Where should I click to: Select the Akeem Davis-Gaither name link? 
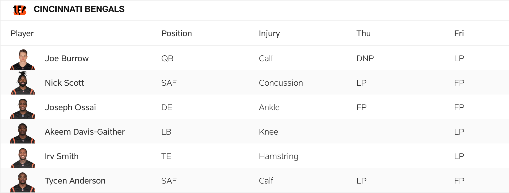point(85,132)
